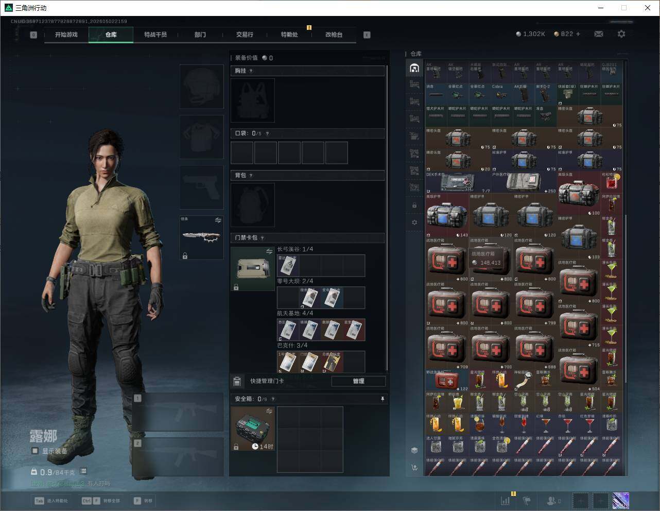Image resolution: width=660 pixels, height=511 pixels.
Task: Select the small red medkit showing +122
Action: coord(447,381)
